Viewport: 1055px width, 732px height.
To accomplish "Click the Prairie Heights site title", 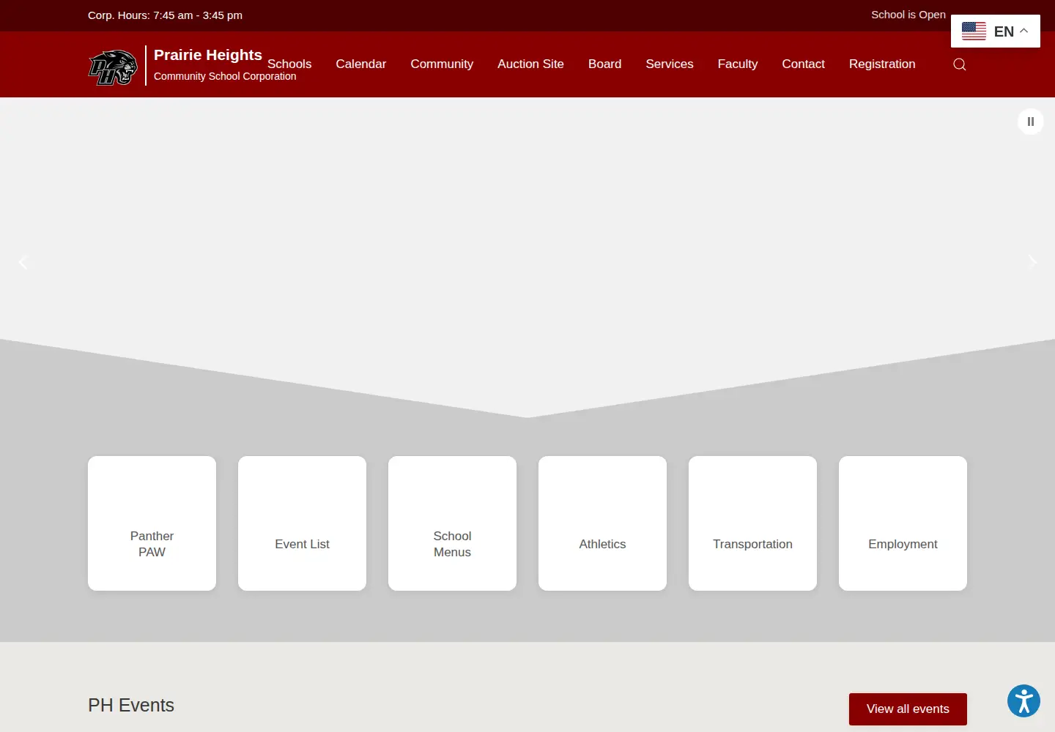I will (208, 55).
